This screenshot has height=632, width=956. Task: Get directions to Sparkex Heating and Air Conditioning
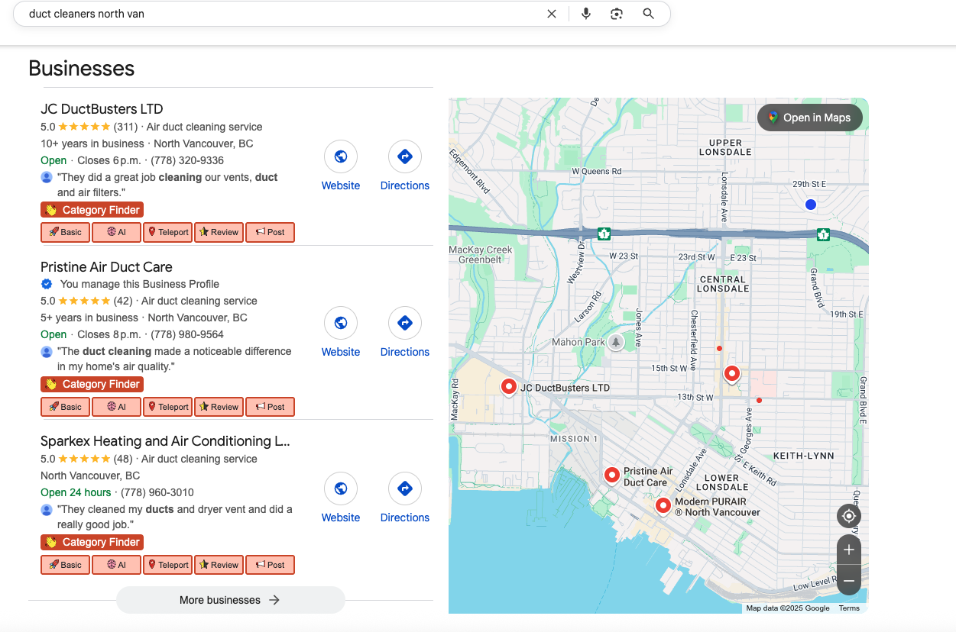tap(405, 489)
